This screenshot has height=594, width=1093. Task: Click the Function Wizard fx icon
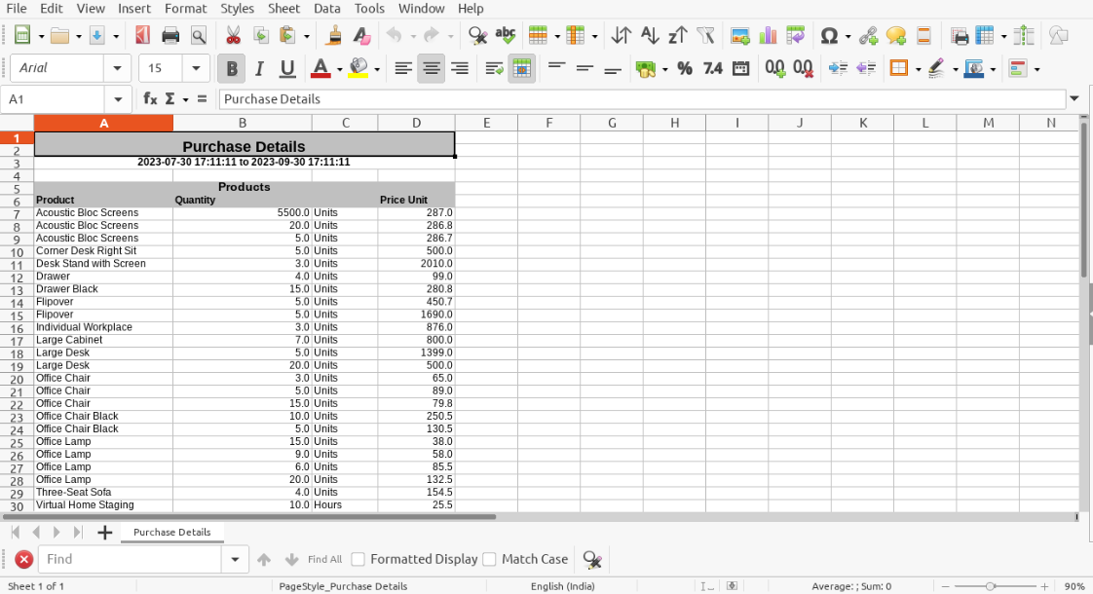click(150, 99)
